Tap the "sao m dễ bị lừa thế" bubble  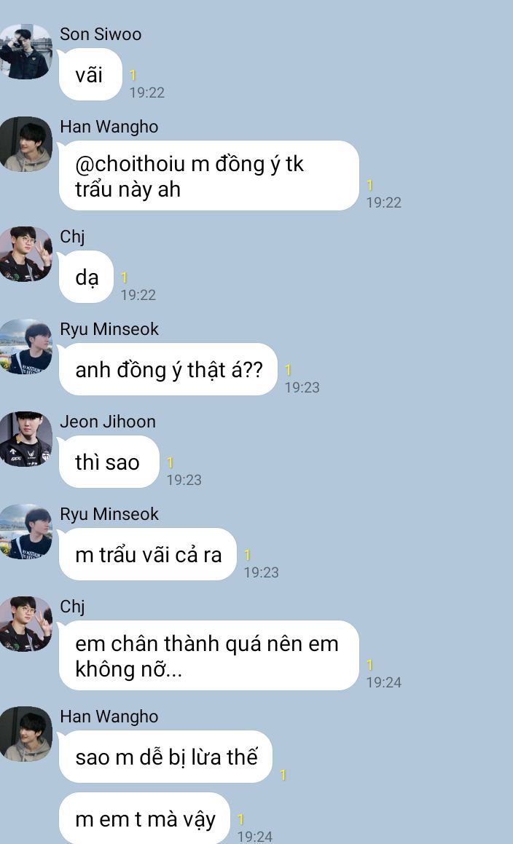pyautogui.click(x=165, y=757)
